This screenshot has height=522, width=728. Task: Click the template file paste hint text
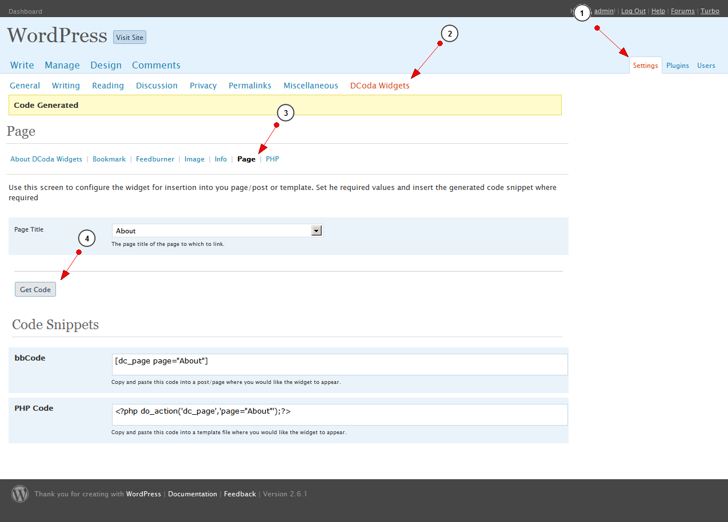[229, 432]
